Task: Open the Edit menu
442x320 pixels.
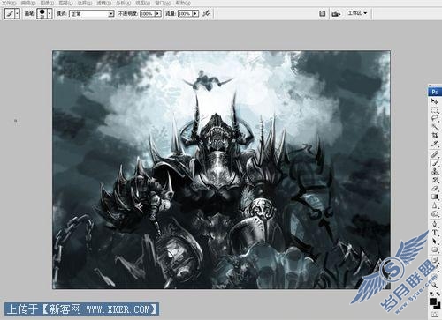Action: 27,3
